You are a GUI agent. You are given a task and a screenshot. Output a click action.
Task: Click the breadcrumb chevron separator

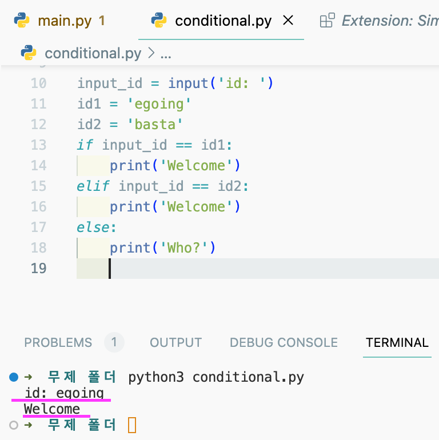151,53
